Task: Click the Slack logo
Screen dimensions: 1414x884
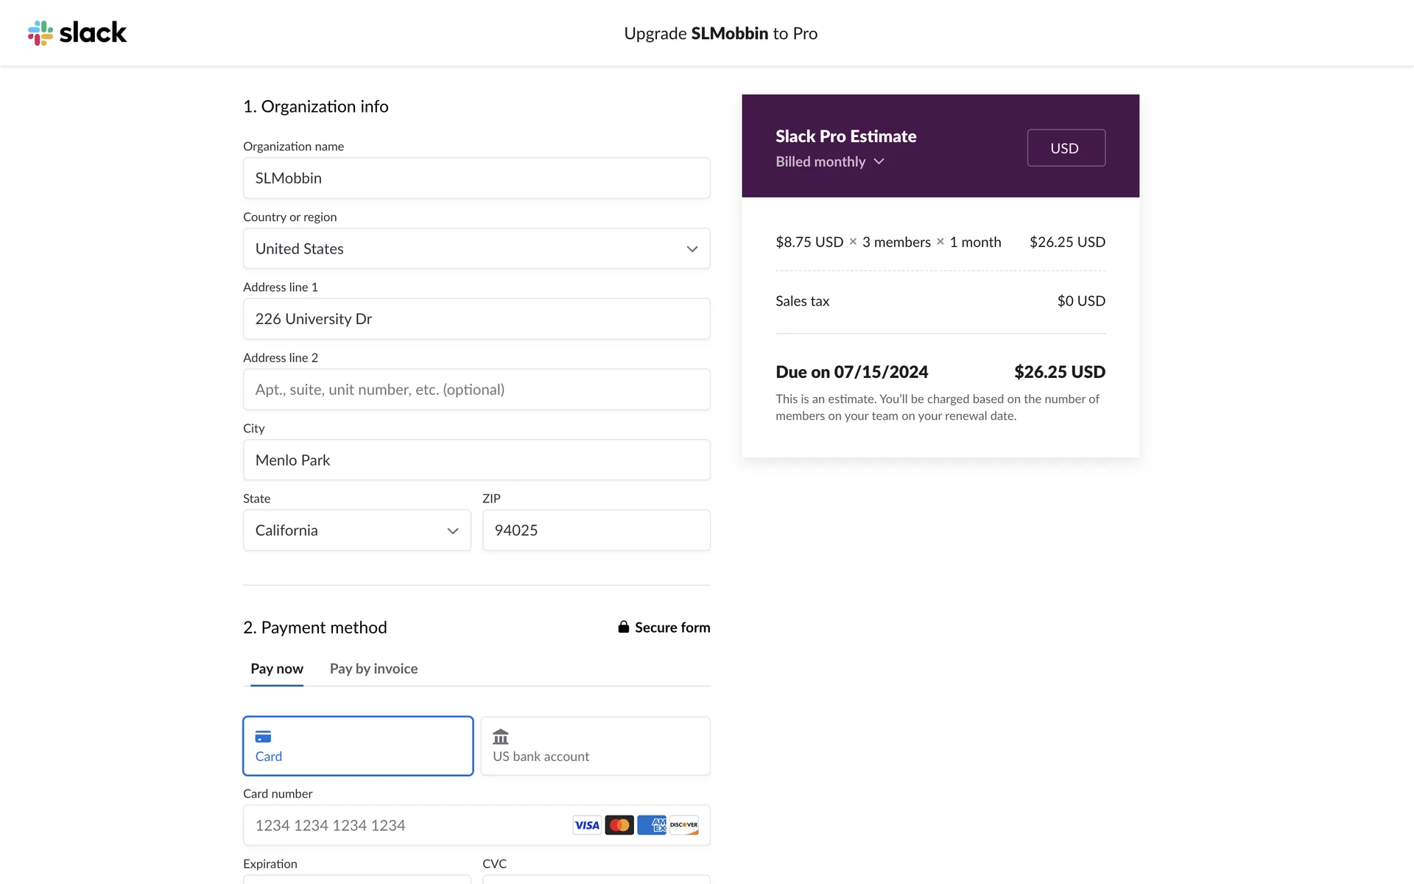Action: [x=77, y=33]
